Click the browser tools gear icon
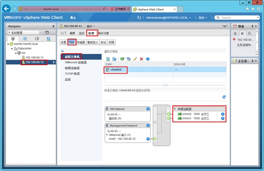The width and height of the screenshot is (264, 171). pyautogui.click(x=258, y=9)
